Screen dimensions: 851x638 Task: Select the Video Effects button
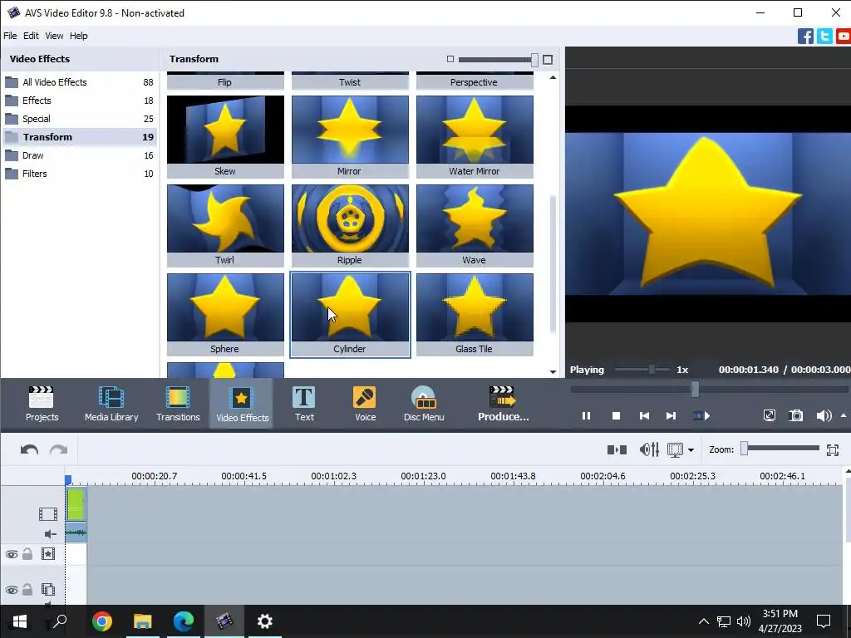click(x=242, y=404)
